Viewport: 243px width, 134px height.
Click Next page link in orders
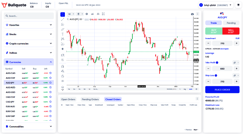click(196, 130)
